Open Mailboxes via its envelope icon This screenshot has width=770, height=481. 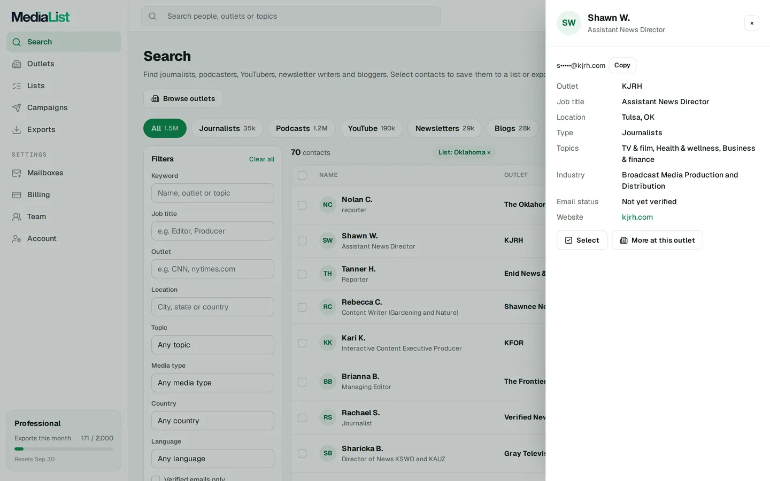pos(17,173)
